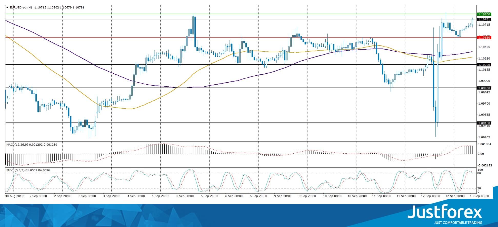Select the red 1.10550 price level tag
498x227 pixels.
(484, 38)
